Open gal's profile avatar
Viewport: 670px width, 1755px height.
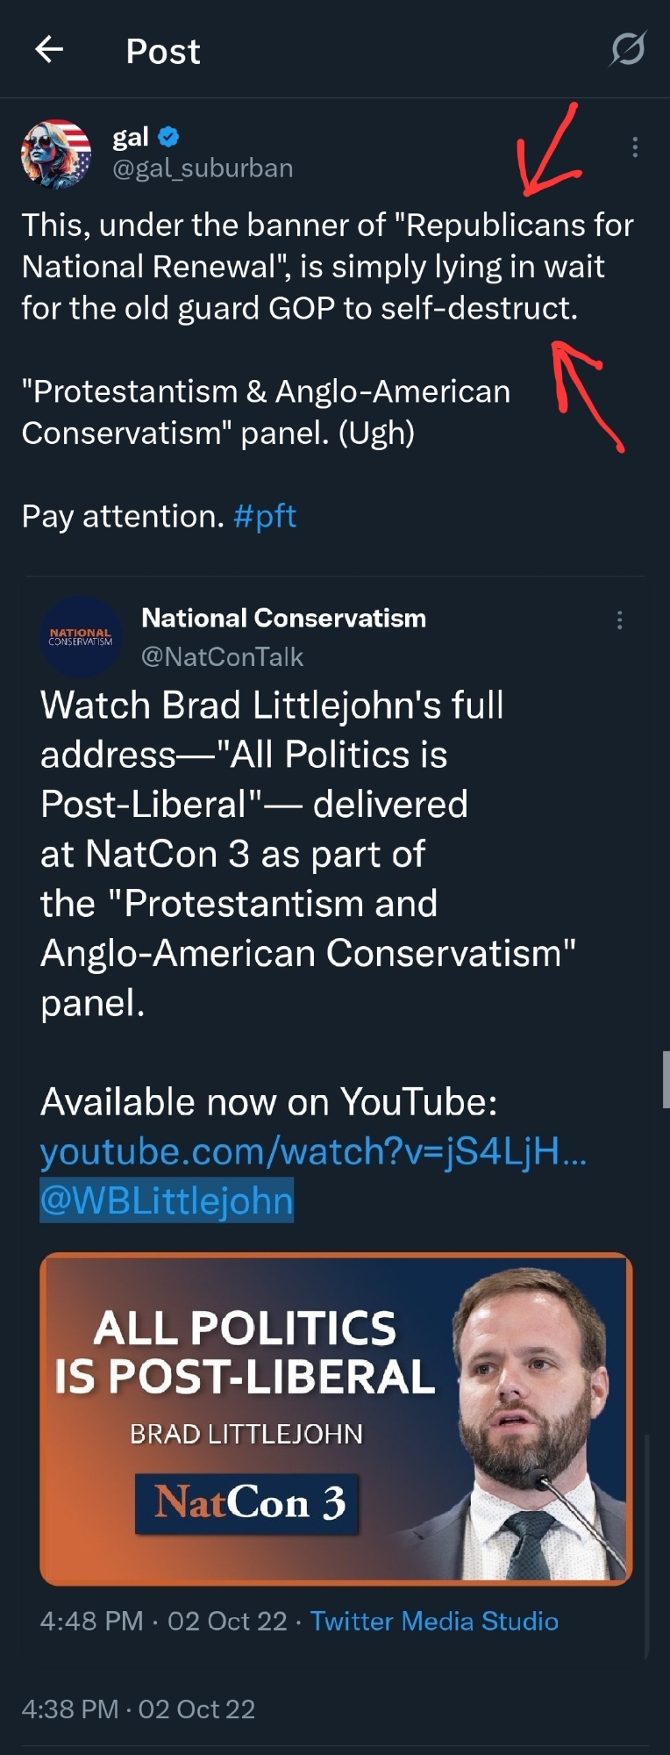click(x=56, y=154)
